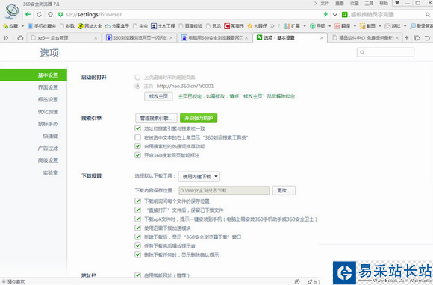The width and height of the screenshot is (433, 285).
Task: Click the 360 browser logo avatar
Action: point(12,12)
